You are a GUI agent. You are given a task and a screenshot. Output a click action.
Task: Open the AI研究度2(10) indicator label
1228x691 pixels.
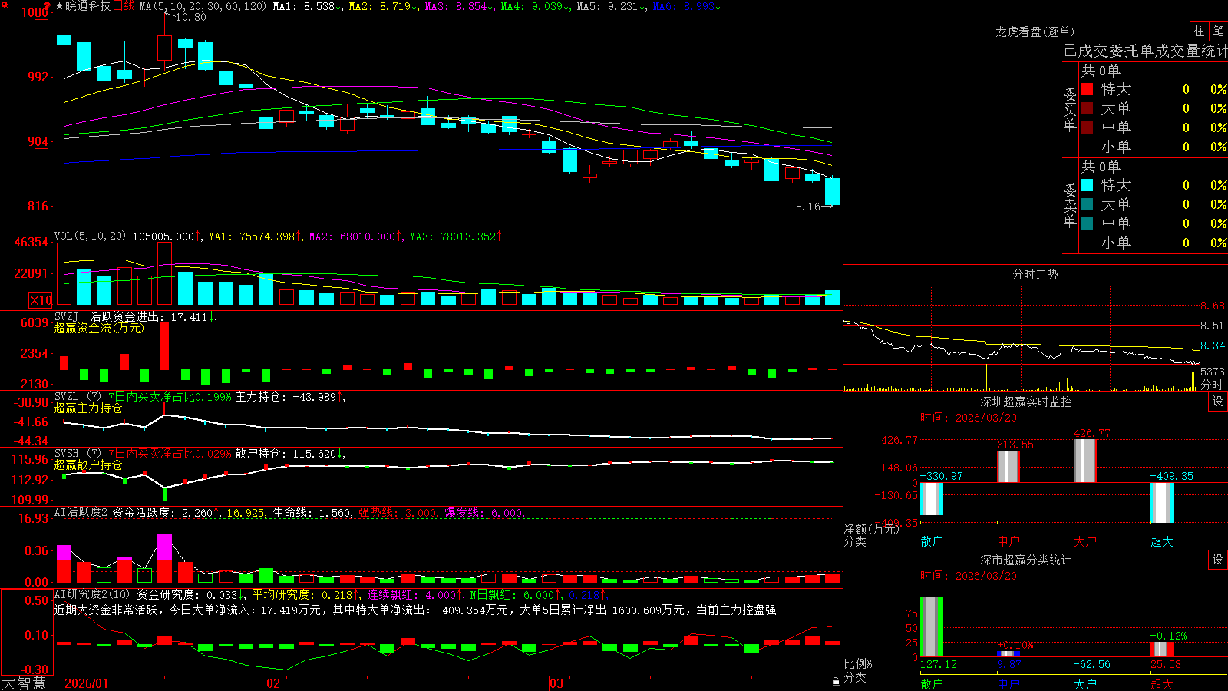[x=93, y=594]
